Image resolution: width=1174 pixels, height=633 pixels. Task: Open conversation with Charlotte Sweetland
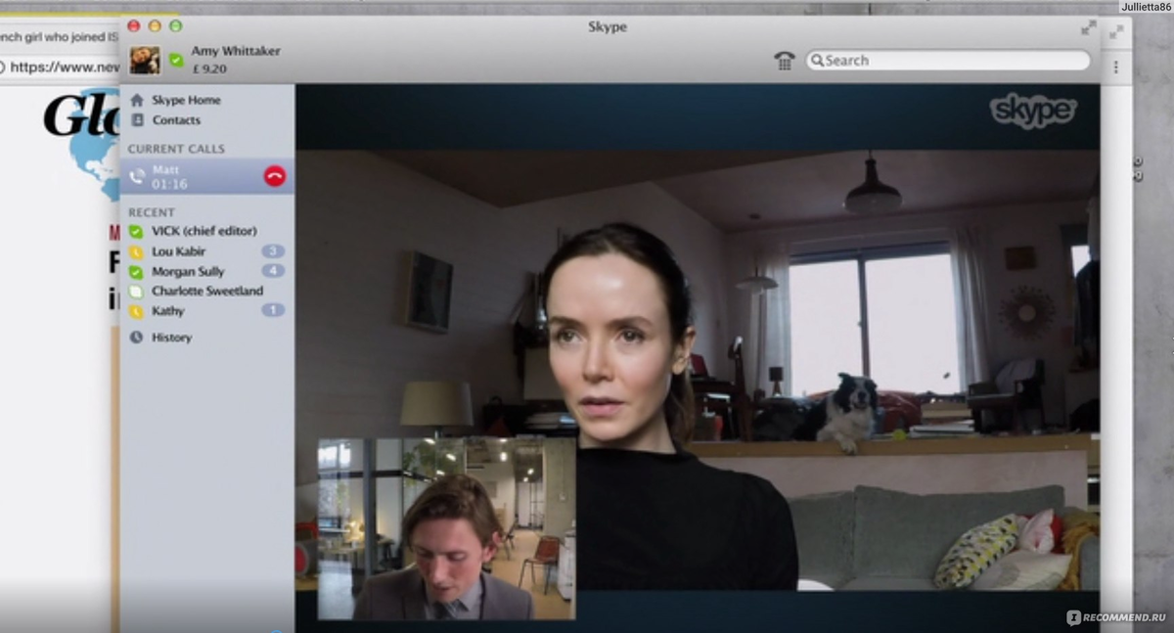(206, 291)
